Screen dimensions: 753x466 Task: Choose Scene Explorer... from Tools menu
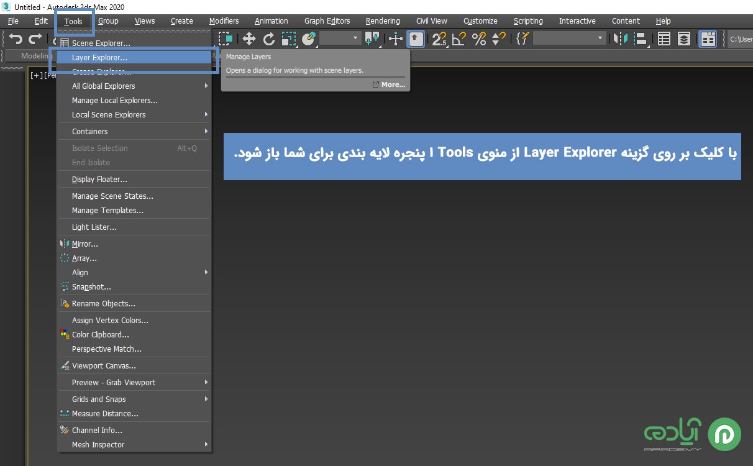coord(134,43)
